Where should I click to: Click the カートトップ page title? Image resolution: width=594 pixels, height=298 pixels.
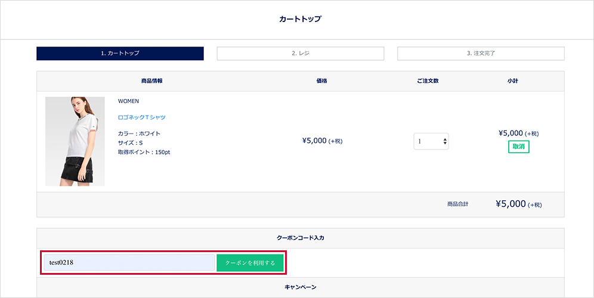tap(300, 19)
